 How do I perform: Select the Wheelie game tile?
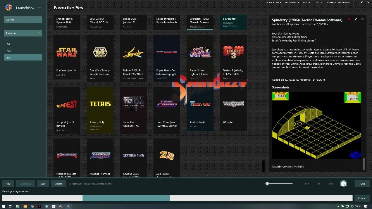click(233, 109)
